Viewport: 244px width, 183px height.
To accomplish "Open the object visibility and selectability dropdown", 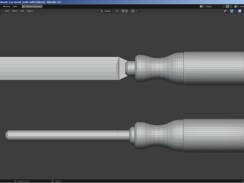I will click(x=226, y=11).
